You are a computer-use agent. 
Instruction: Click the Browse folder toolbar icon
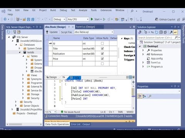pos(117,20)
